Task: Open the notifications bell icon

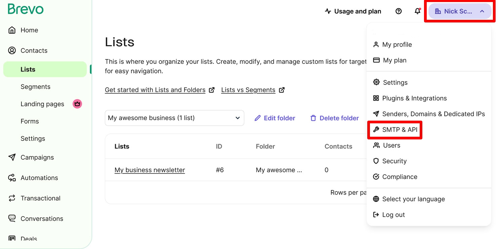Action: [x=417, y=11]
